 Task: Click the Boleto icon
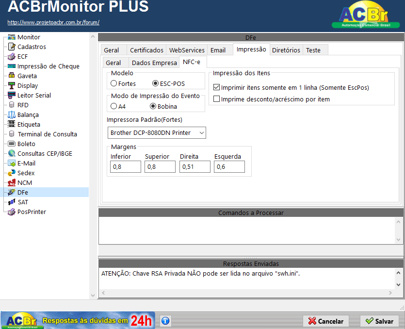click(x=12, y=144)
